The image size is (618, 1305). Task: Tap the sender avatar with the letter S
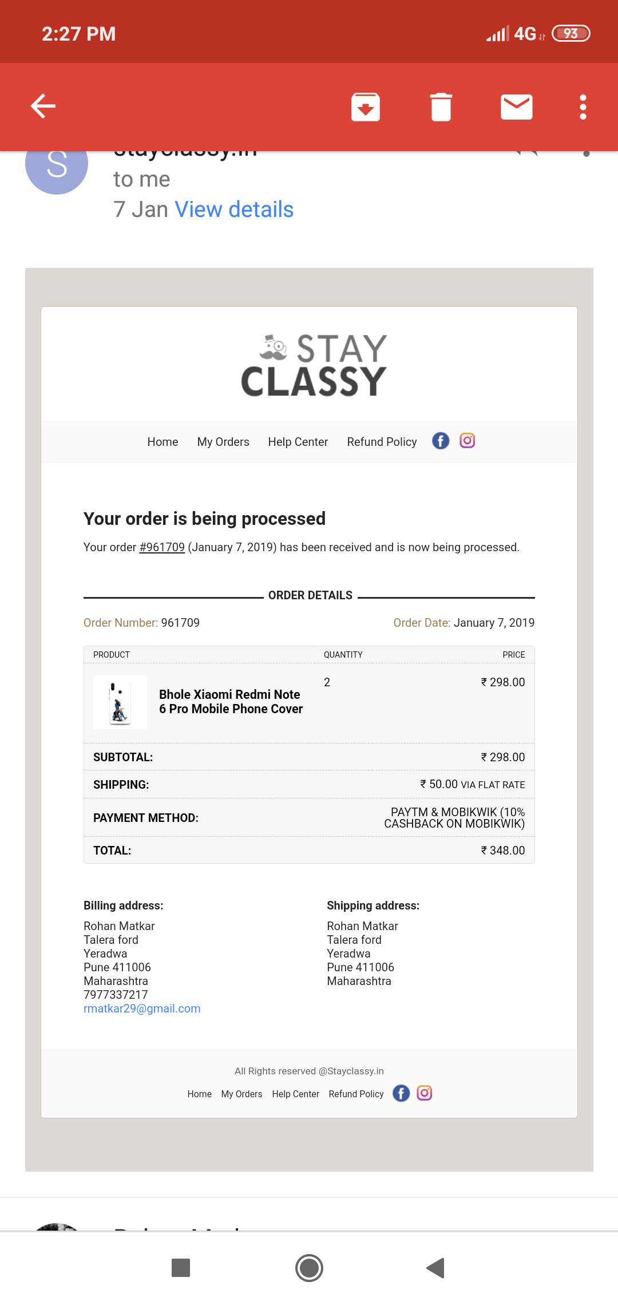pos(57,165)
